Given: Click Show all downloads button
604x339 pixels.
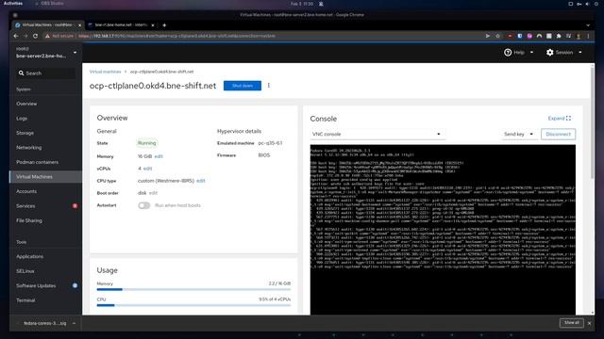Looking at the screenshot, I should tap(571, 323).
